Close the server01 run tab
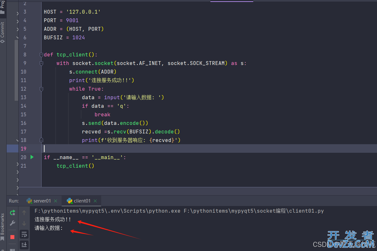This screenshot has width=377, height=251. pos(56,201)
